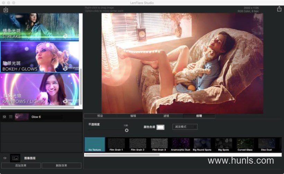This screenshot has height=174, width=284.
Task: Select the Disc Dust texture
Action: (x=266, y=144)
